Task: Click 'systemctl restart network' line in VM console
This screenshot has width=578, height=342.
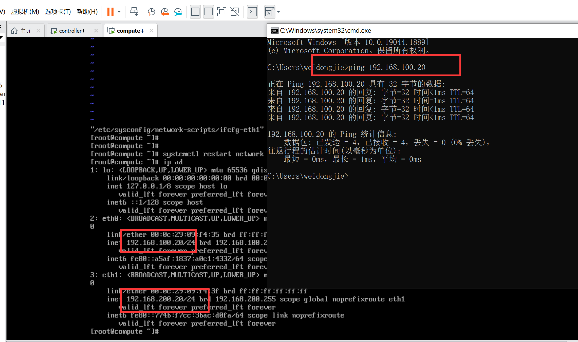Action: (177, 154)
